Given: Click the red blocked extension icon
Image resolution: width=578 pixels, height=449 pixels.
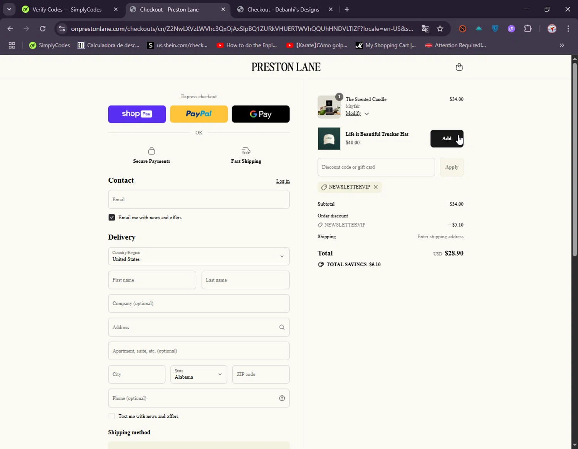Looking at the screenshot, I should [462, 29].
